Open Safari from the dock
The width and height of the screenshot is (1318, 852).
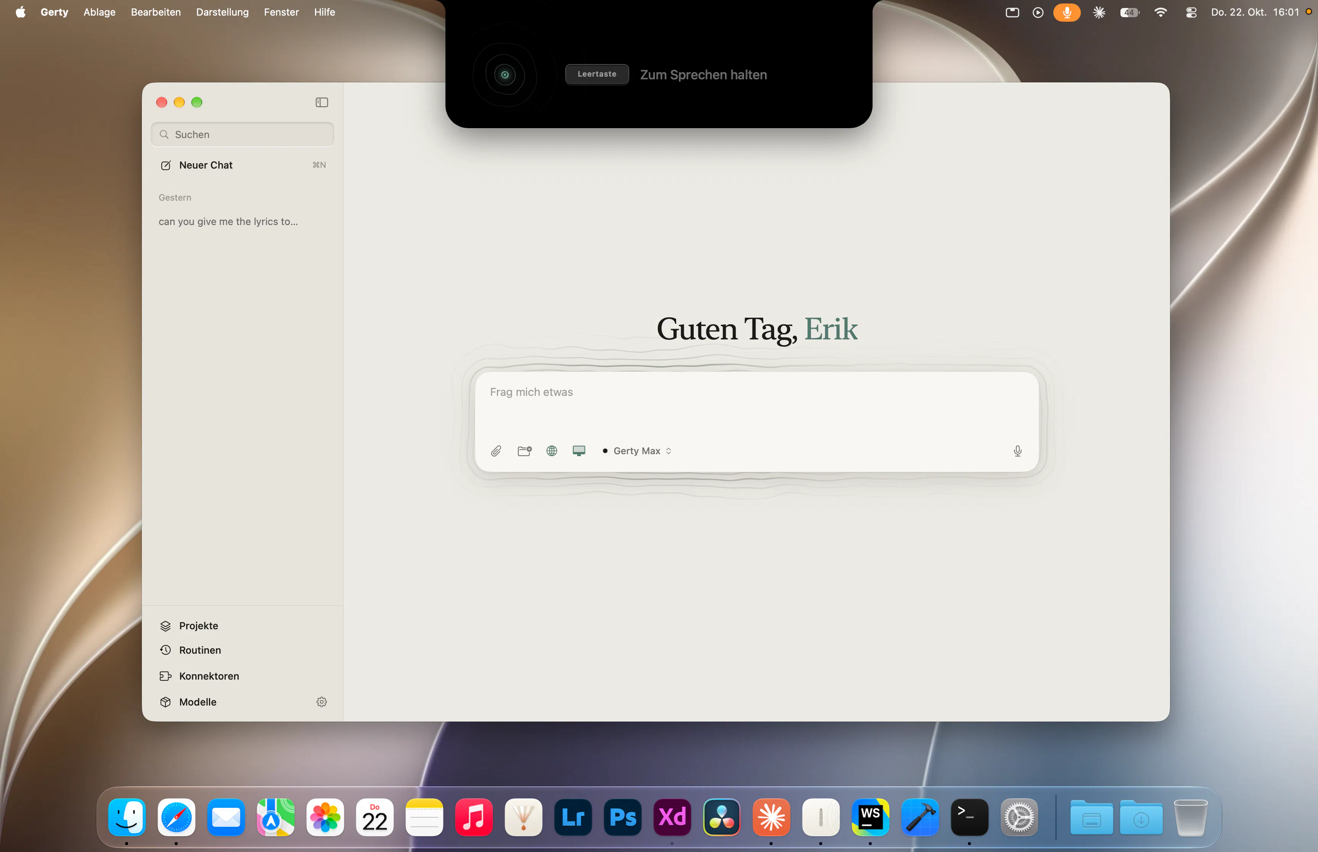click(177, 817)
